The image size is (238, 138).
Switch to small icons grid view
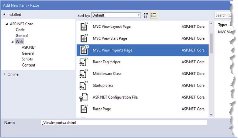[x=146, y=15]
